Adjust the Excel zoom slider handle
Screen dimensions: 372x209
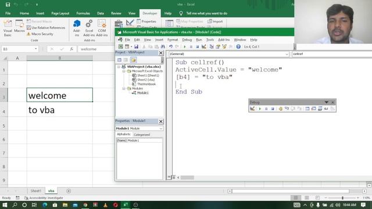[342, 198]
